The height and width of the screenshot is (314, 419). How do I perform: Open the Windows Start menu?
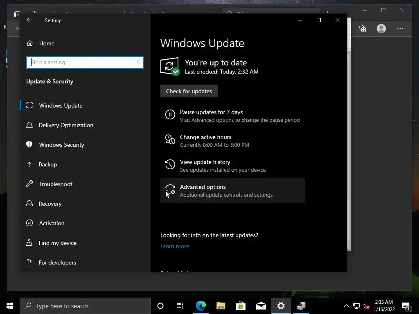(x=10, y=306)
